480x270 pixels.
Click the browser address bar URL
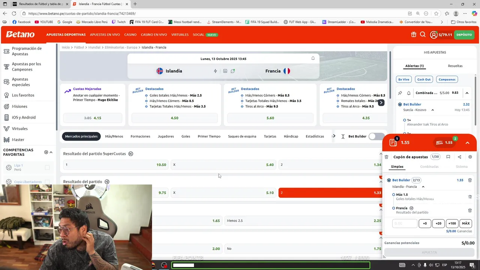point(82,13)
